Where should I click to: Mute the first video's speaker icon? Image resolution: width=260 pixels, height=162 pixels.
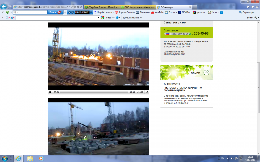click(x=139, y=92)
